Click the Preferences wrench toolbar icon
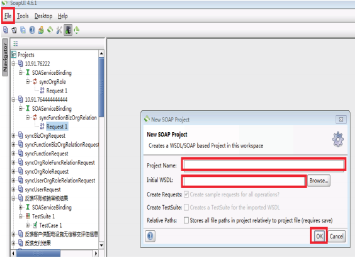This screenshot has width=357, height=258. [x=59, y=30]
